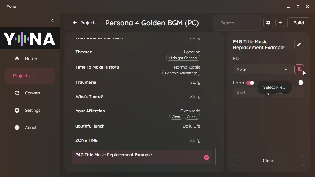Click the checkmark on P4G Title Music row
The height and width of the screenshot is (177, 315).
(206, 158)
